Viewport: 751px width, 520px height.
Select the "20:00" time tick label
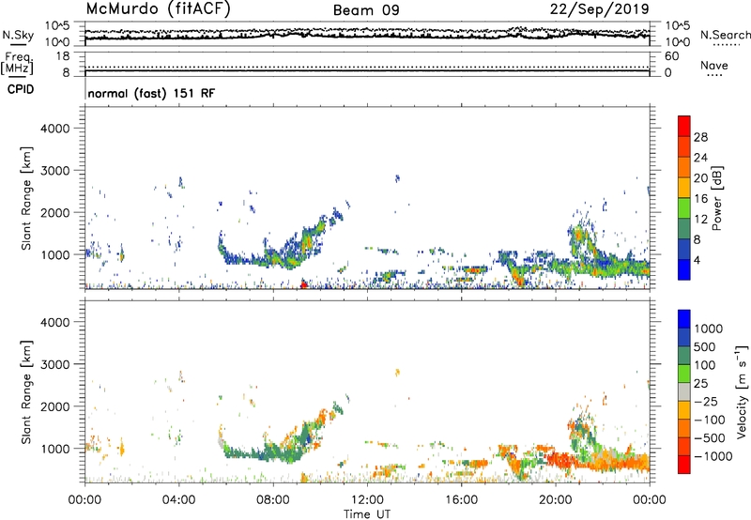click(x=555, y=499)
